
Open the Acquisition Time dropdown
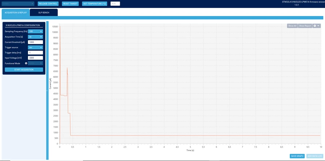[35, 37]
